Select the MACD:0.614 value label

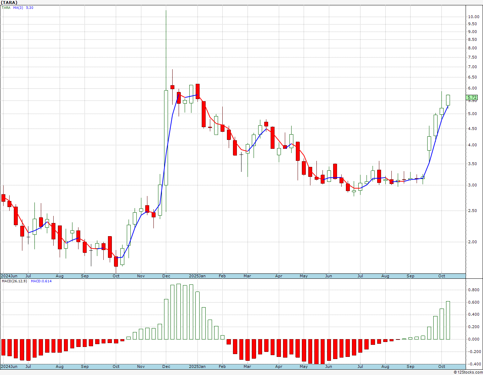click(41, 281)
